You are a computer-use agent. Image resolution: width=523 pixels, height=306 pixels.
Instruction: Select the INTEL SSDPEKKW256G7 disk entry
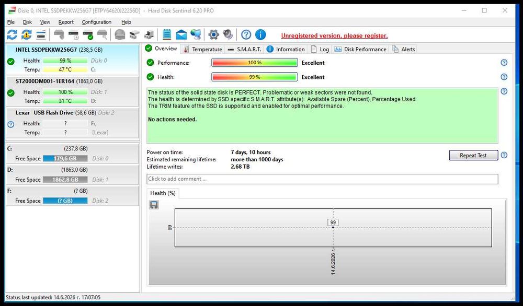point(72,60)
